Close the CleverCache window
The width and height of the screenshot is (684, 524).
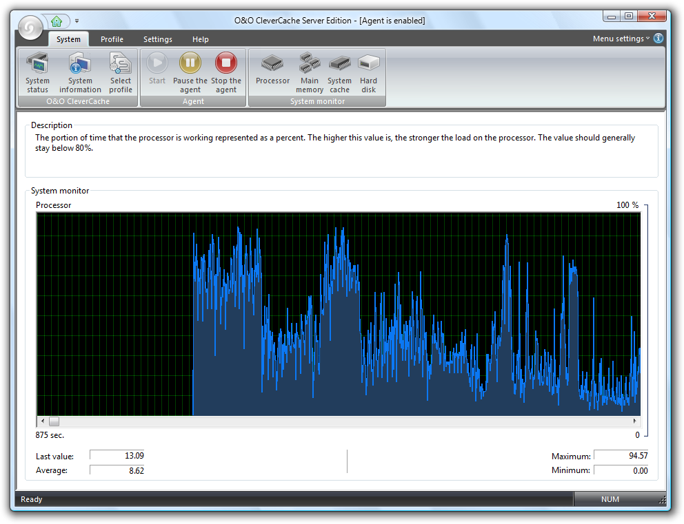click(652, 16)
